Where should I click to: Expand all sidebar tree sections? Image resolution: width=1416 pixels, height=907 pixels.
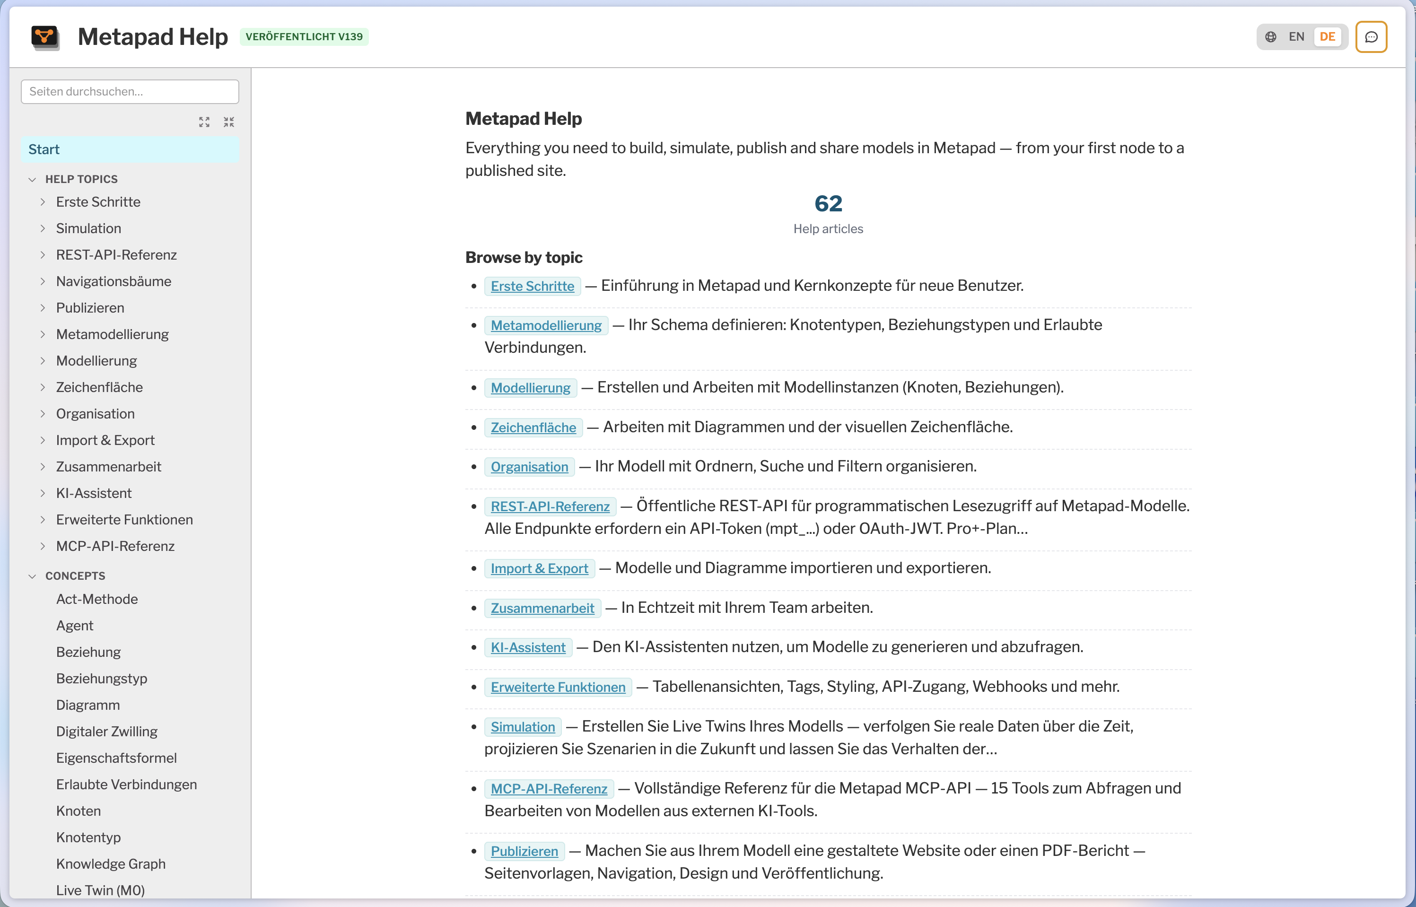pyautogui.click(x=204, y=122)
